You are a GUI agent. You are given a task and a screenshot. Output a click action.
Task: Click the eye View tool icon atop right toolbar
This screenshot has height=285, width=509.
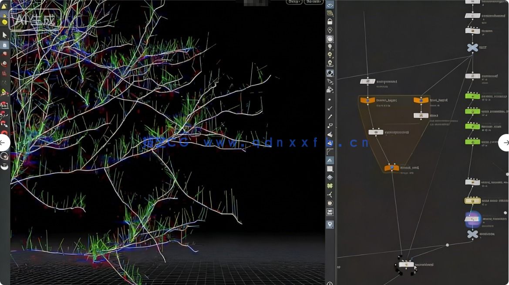pos(330,6)
